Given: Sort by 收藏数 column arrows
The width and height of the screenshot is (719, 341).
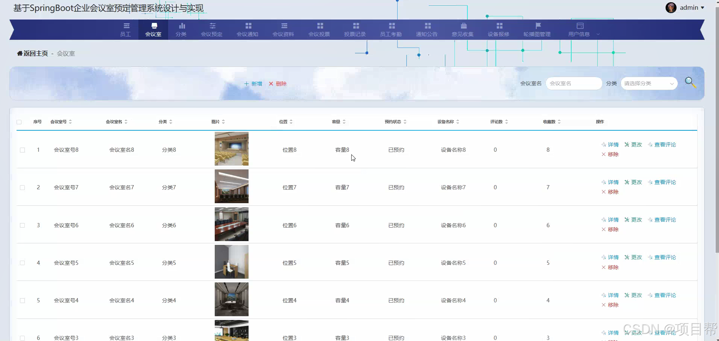Looking at the screenshot, I should point(559,122).
